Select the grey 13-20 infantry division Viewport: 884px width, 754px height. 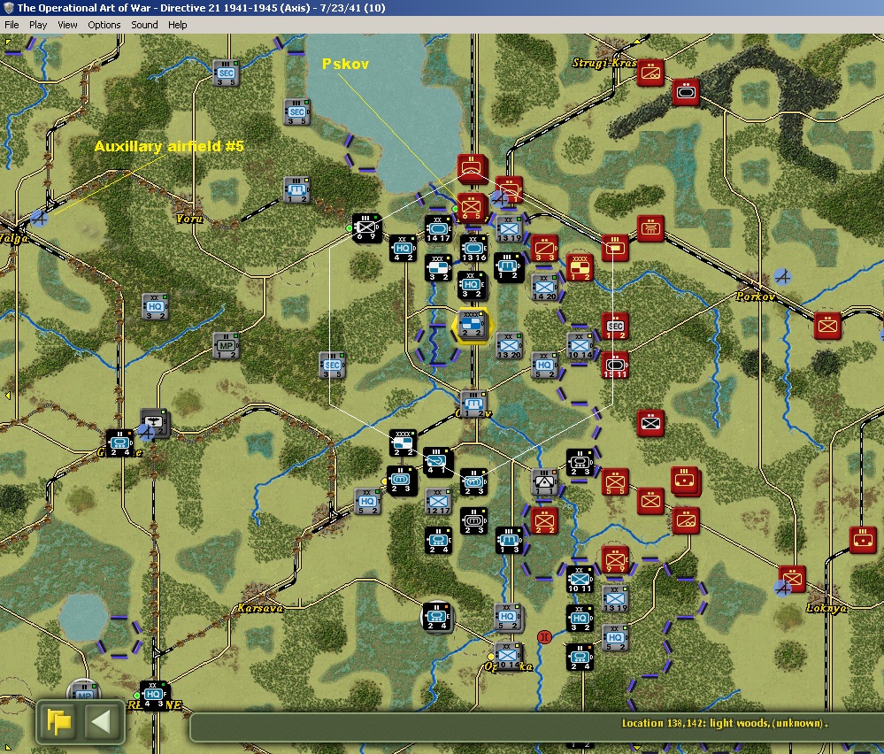point(509,345)
